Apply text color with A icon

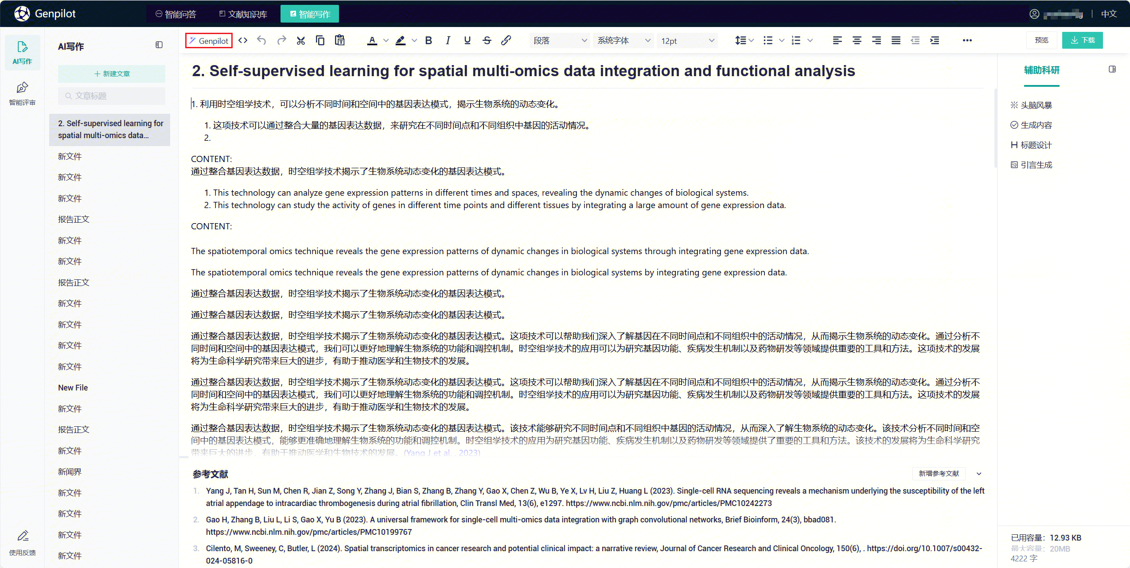tap(372, 41)
